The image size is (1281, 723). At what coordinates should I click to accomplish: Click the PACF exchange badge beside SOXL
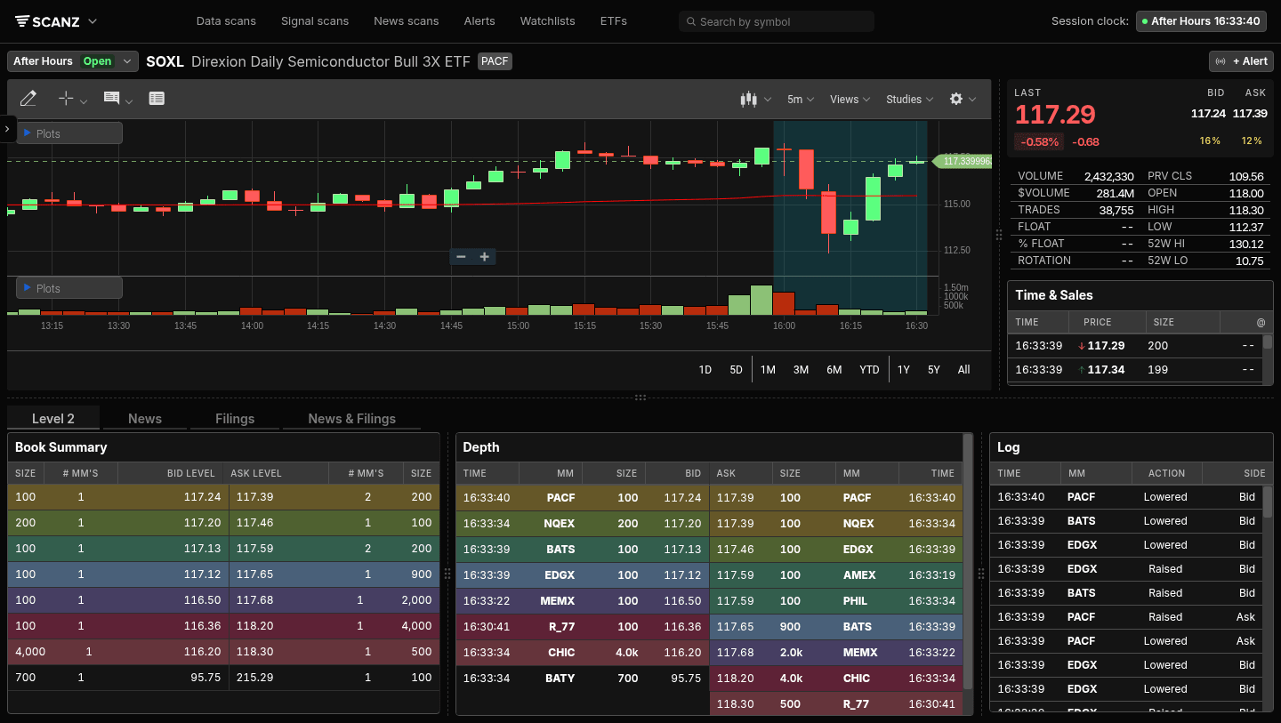(495, 61)
